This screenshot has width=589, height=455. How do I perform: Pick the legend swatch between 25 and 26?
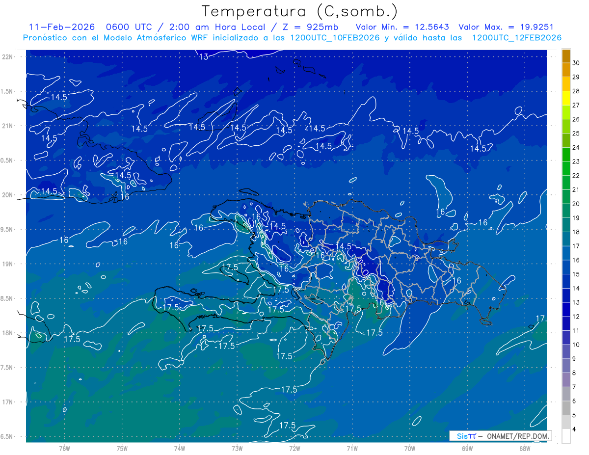(x=566, y=126)
